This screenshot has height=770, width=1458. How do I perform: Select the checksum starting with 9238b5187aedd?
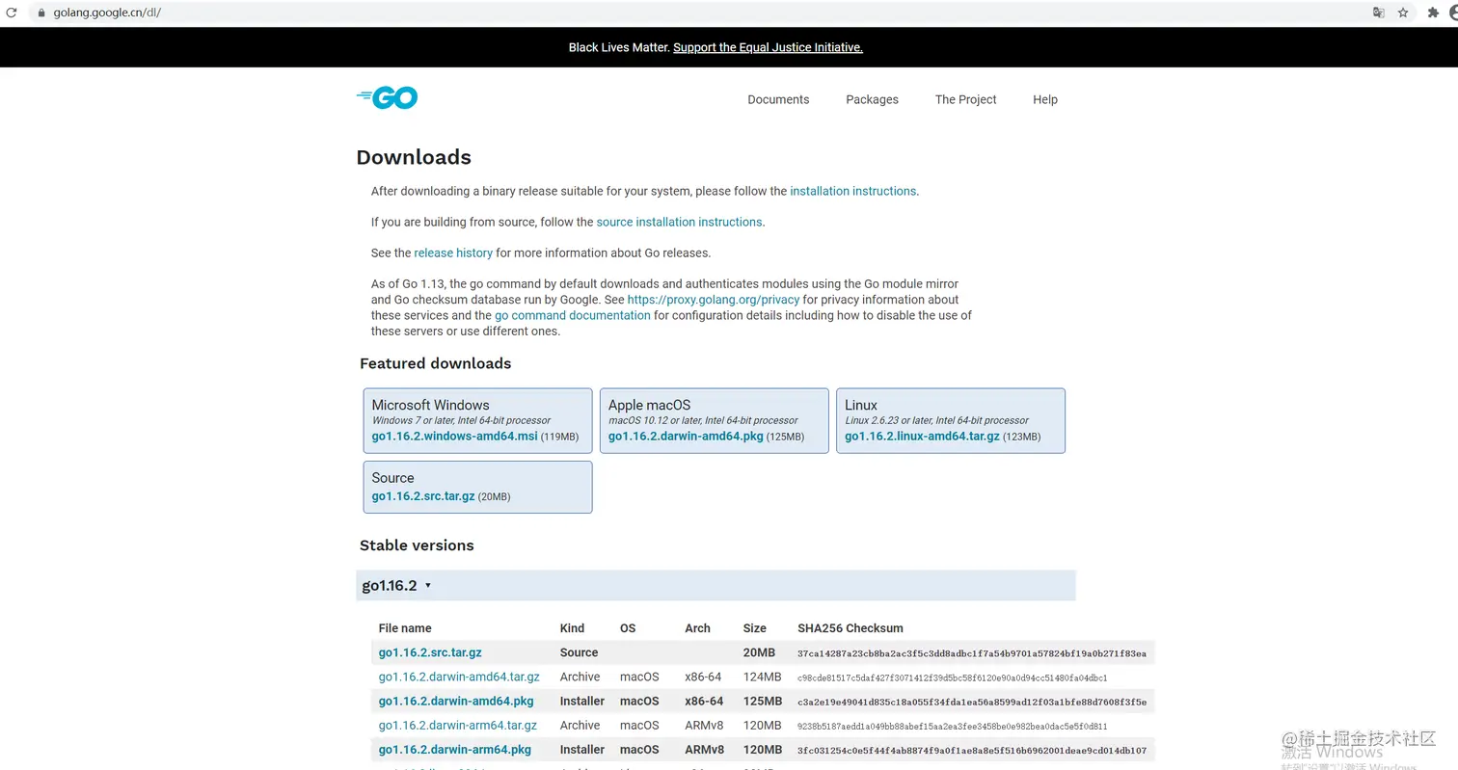coord(953,726)
